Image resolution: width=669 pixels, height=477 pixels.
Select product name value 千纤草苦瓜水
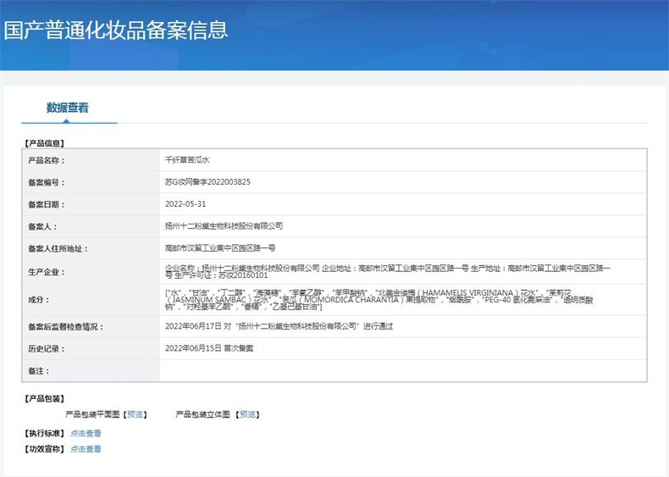(187, 160)
